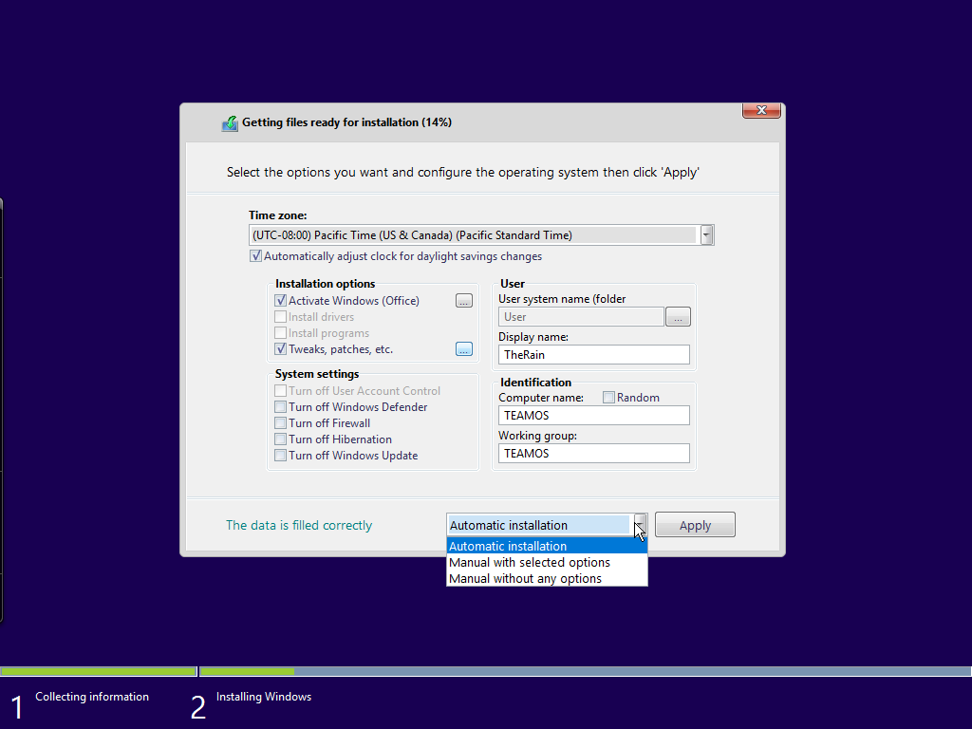Click the Apply button

pos(695,525)
